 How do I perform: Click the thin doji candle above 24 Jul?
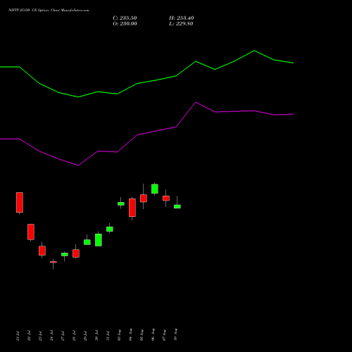(54, 262)
